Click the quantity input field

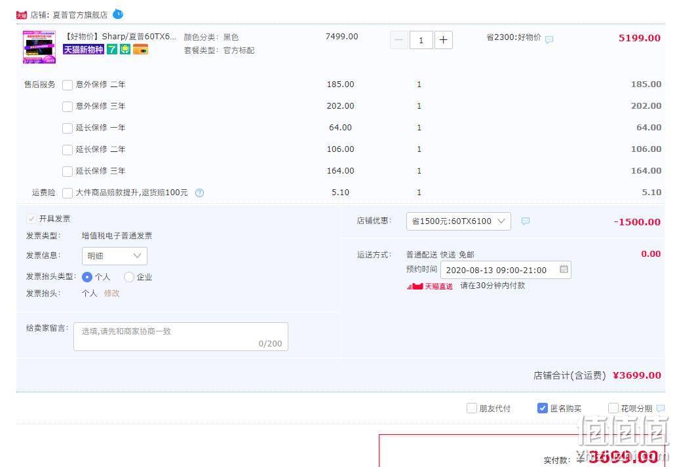click(421, 41)
